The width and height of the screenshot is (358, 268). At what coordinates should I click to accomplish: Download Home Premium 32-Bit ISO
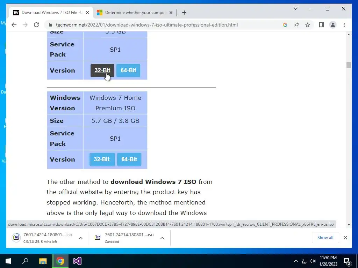[x=102, y=159]
